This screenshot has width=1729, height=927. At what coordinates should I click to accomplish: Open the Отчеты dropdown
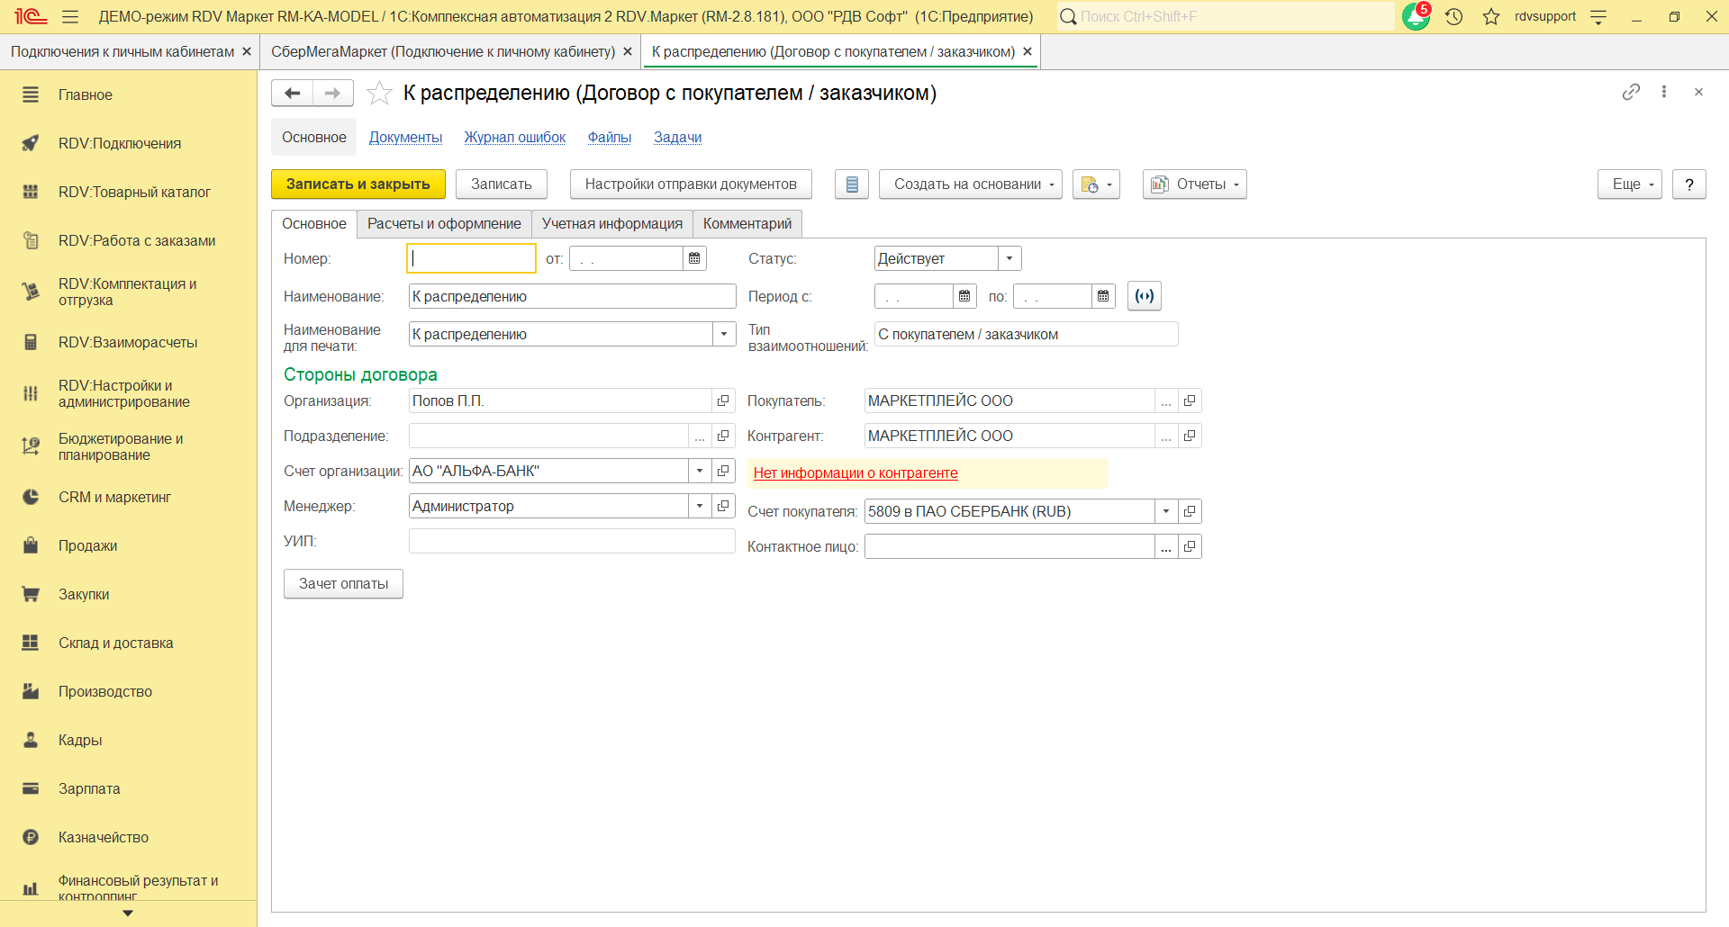pyautogui.click(x=1194, y=184)
